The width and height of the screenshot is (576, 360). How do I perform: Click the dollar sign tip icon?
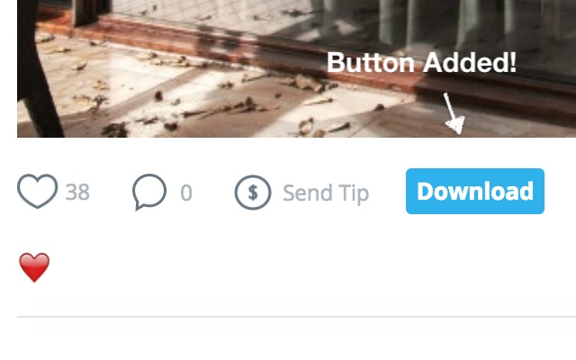(253, 193)
